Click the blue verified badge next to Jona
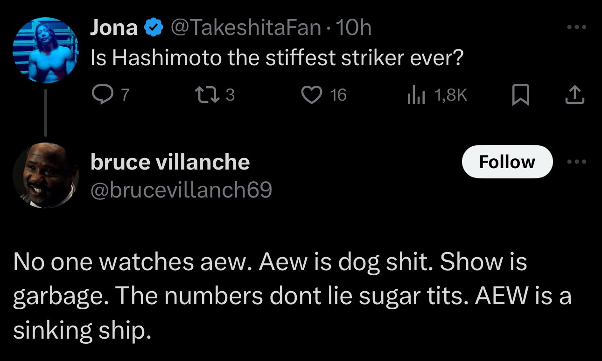 153,29
